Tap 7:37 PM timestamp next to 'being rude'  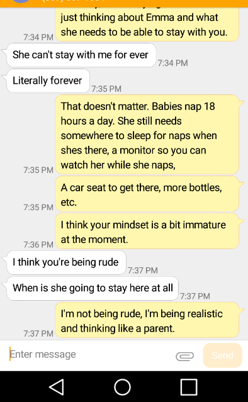(x=143, y=271)
